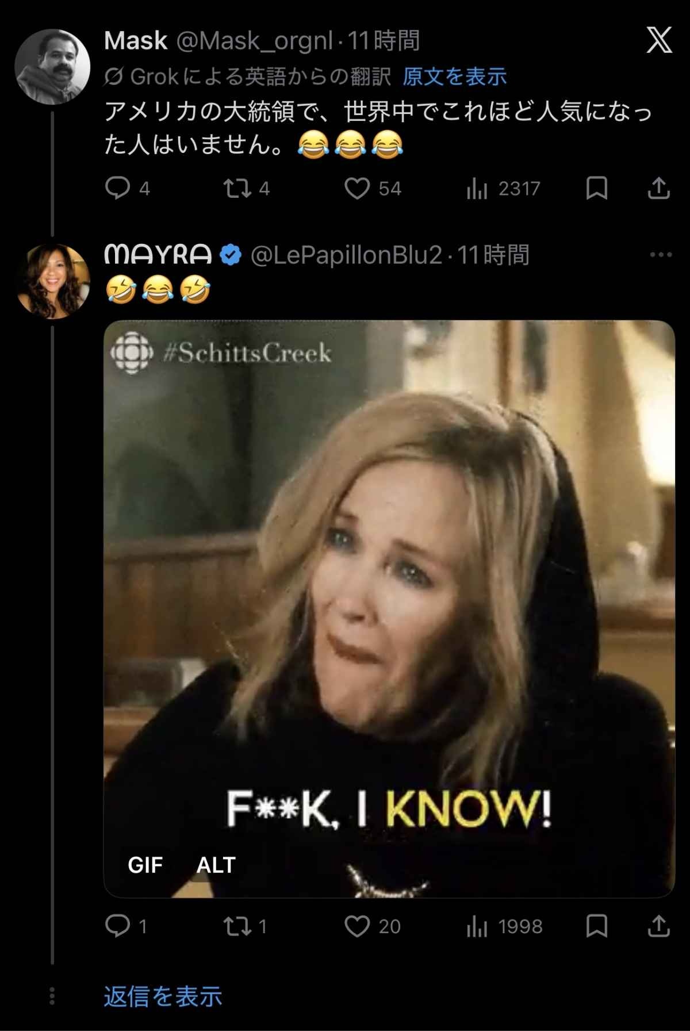The image size is (690, 1031).
Task: Open the X logo icon
Action: coord(659,41)
